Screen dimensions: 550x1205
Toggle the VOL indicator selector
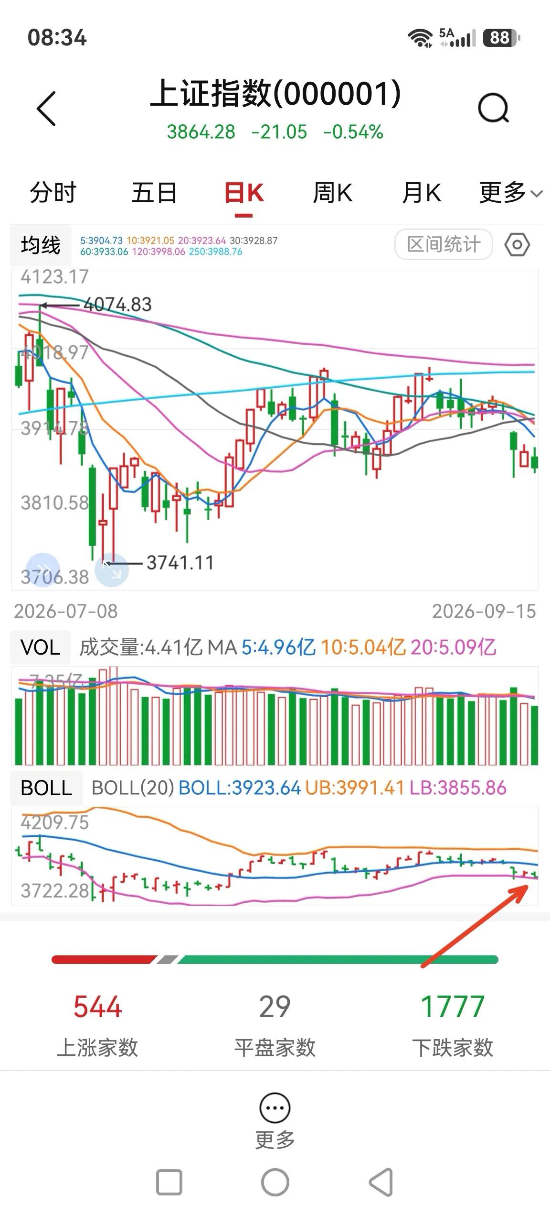tap(41, 647)
